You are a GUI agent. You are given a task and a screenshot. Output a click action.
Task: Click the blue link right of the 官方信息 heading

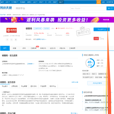point(75,82)
